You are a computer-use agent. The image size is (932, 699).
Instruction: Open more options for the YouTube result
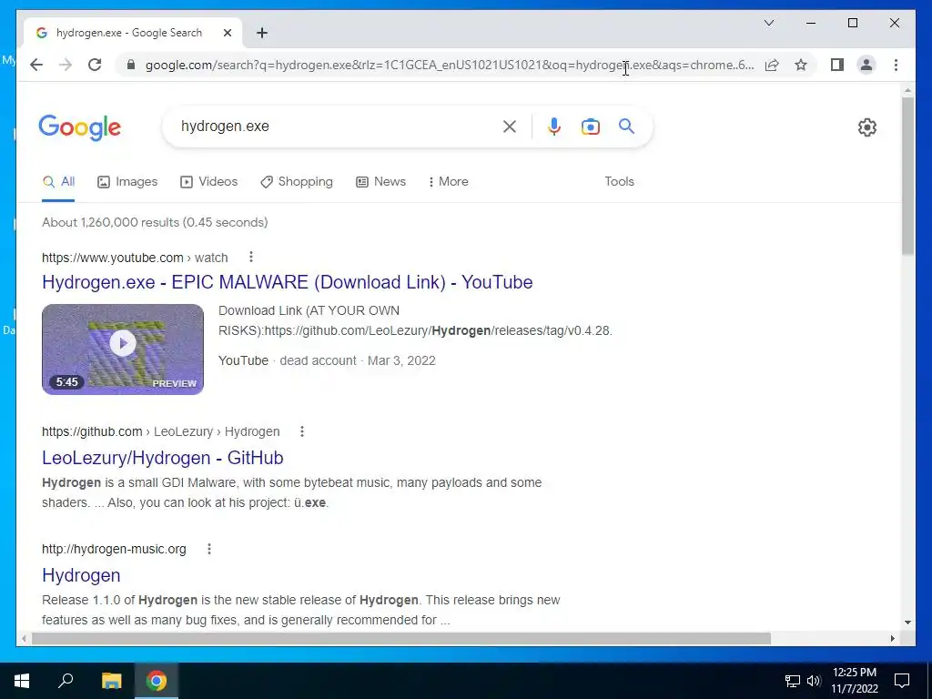251,257
